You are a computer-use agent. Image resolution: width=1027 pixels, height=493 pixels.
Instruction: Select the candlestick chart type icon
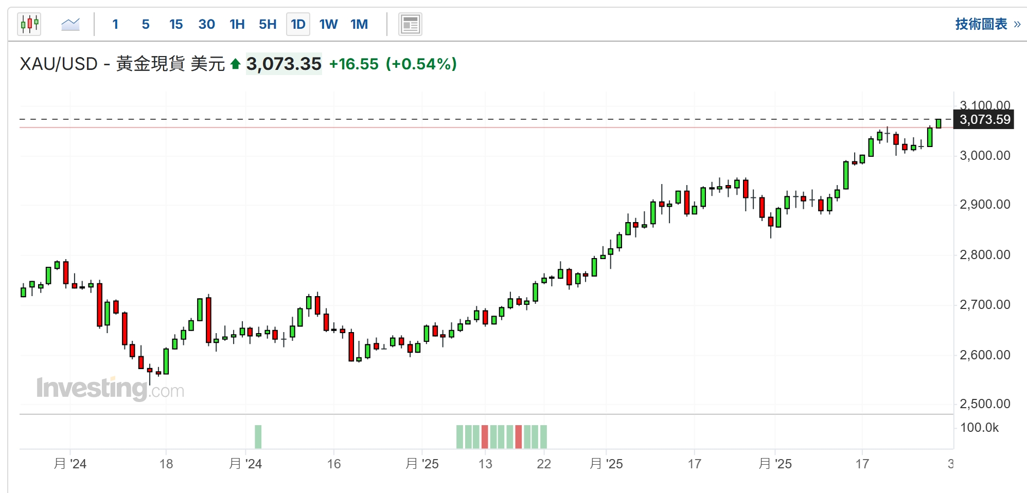[29, 24]
